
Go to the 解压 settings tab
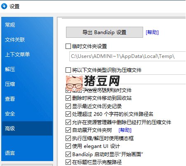pyautogui.click(x=27, y=69)
